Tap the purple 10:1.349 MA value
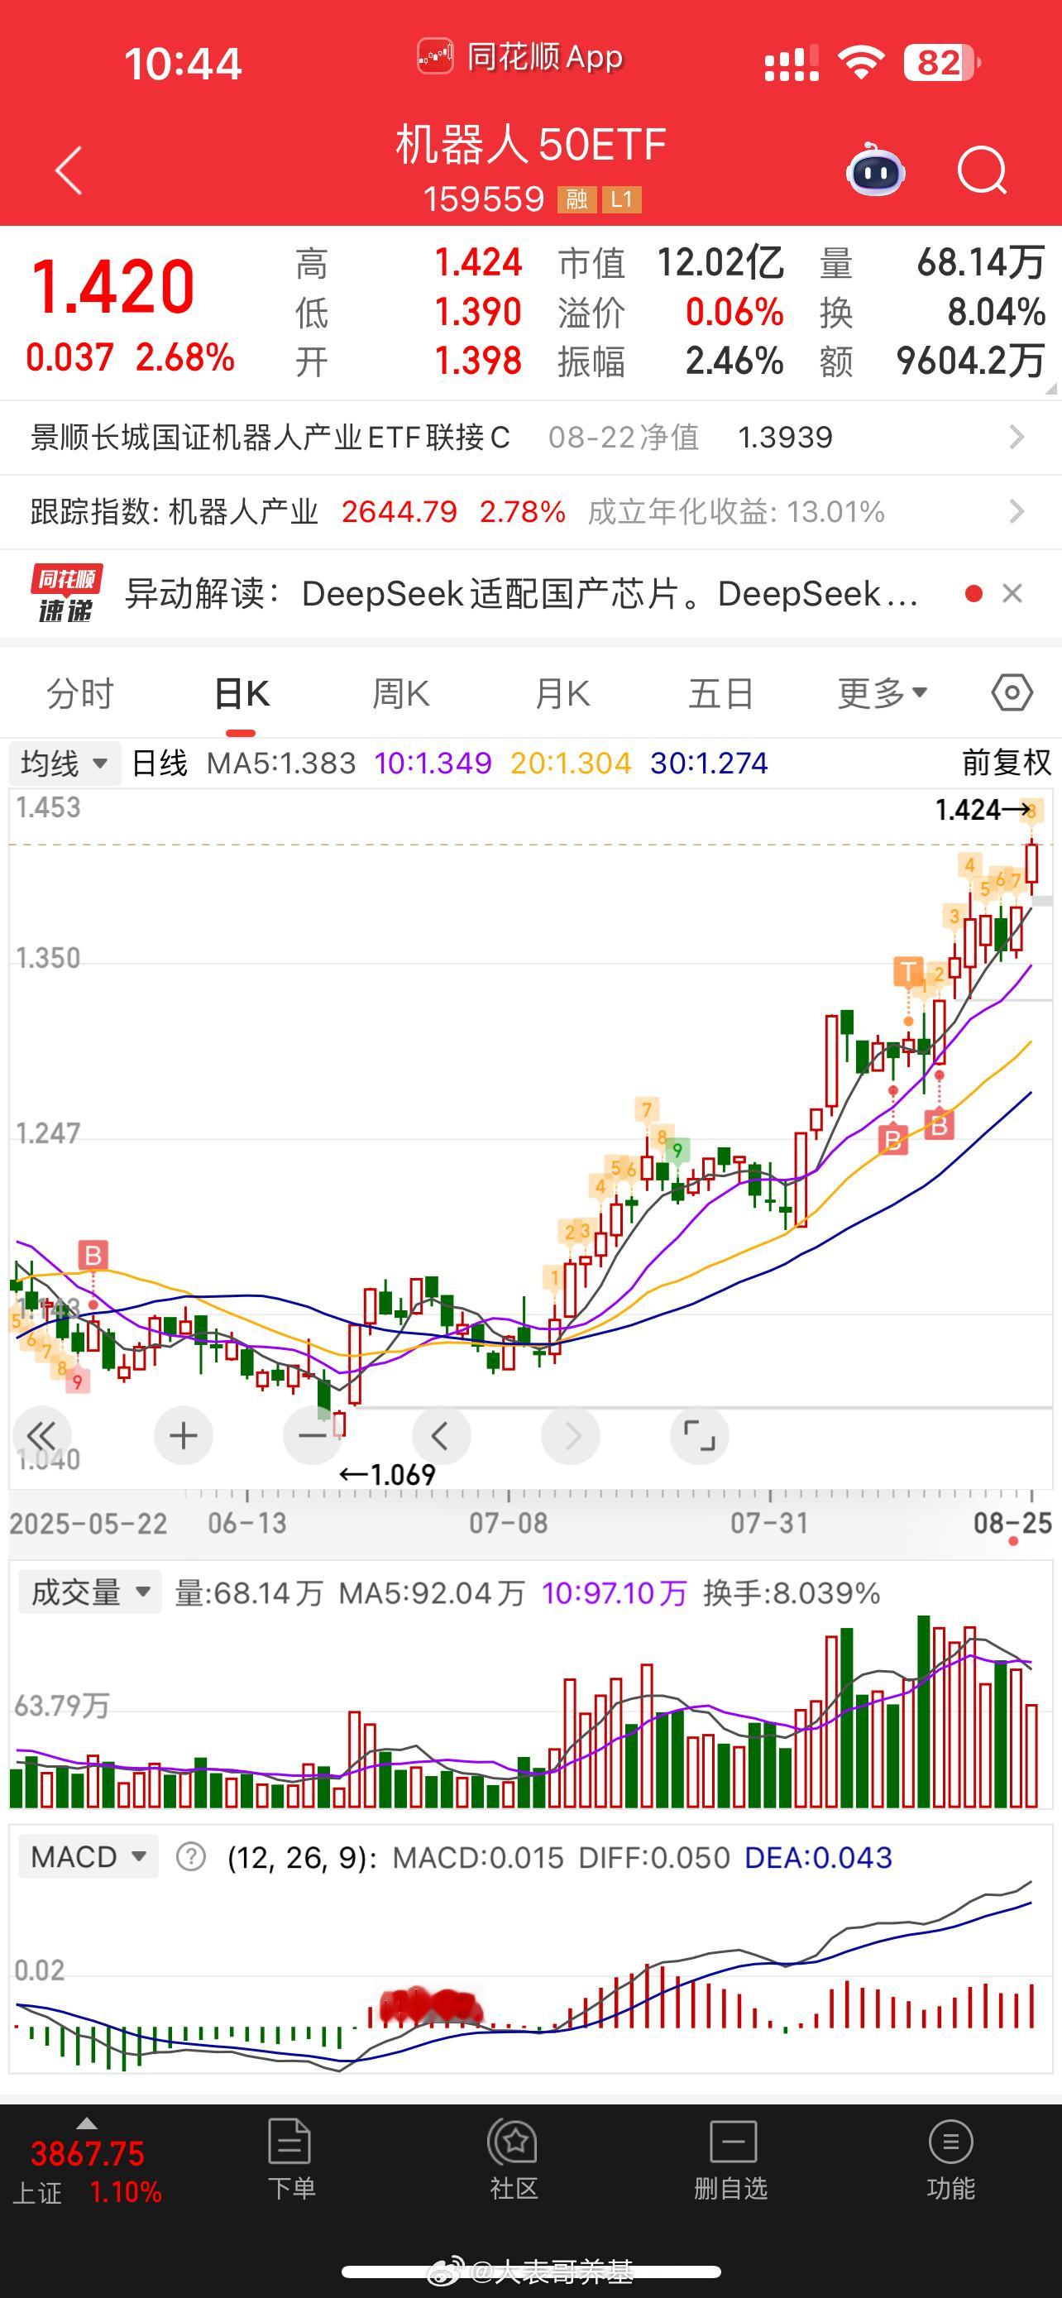Viewport: 1062px width, 2298px height. click(433, 764)
